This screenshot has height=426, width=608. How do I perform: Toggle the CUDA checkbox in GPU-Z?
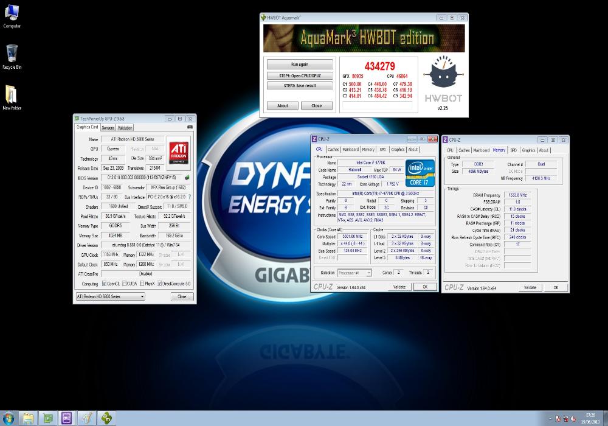125,284
